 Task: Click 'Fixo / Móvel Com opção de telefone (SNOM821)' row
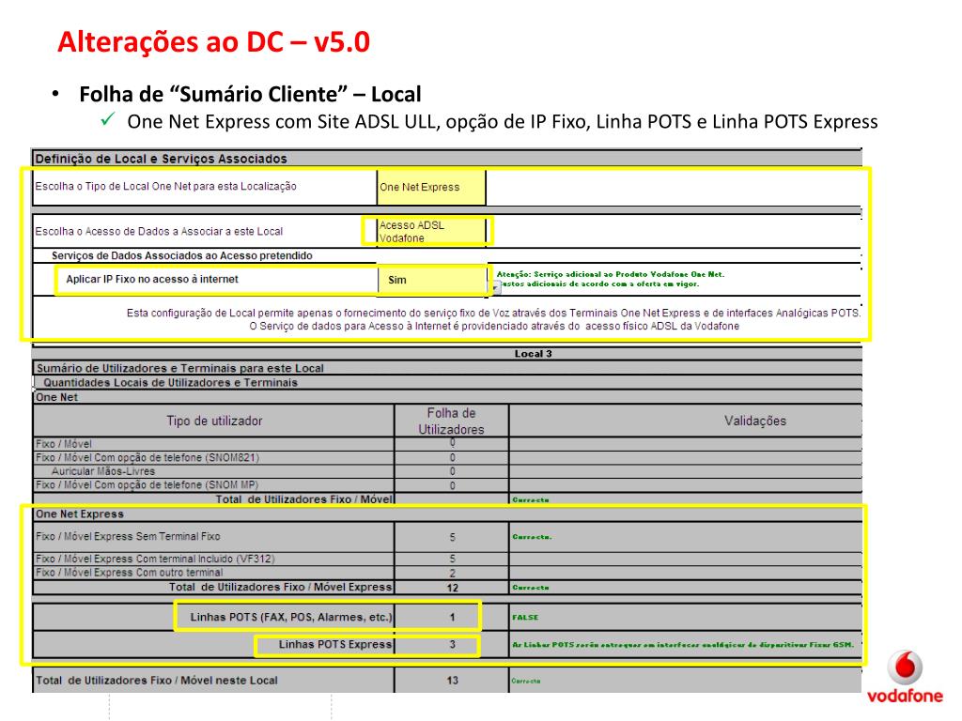(x=147, y=458)
